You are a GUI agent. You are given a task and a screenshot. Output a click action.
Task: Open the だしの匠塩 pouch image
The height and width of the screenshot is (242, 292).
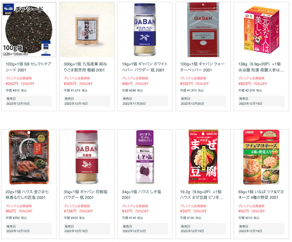tap(29, 157)
